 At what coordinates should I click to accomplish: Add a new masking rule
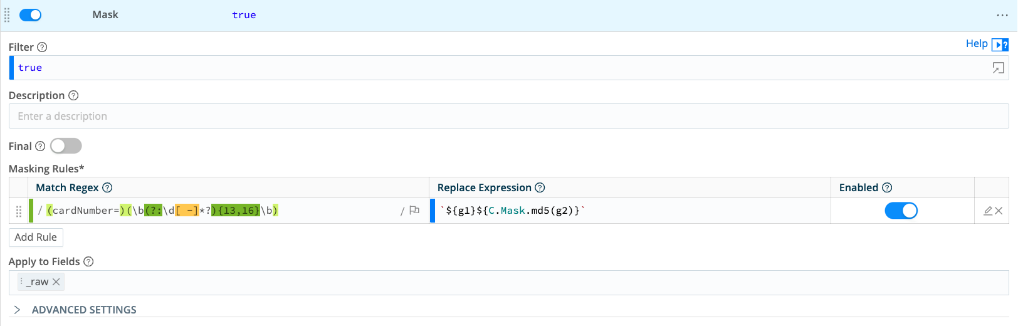pyautogui.click(x=36, y=237)
